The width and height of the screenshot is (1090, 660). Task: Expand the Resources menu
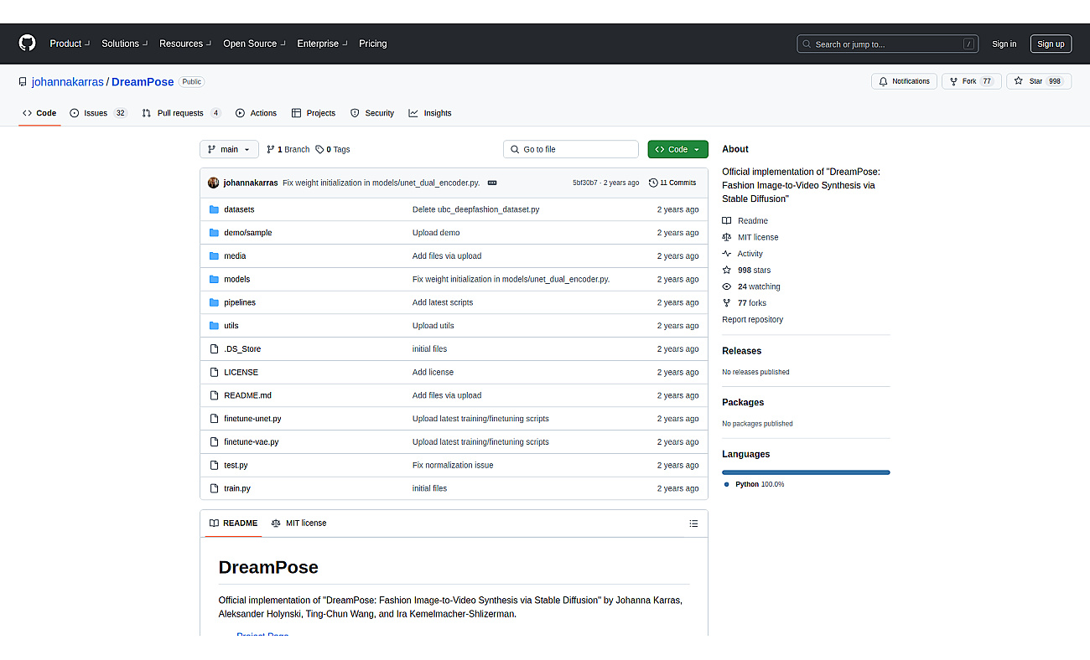pyautogui.click(x=185, y=44)
